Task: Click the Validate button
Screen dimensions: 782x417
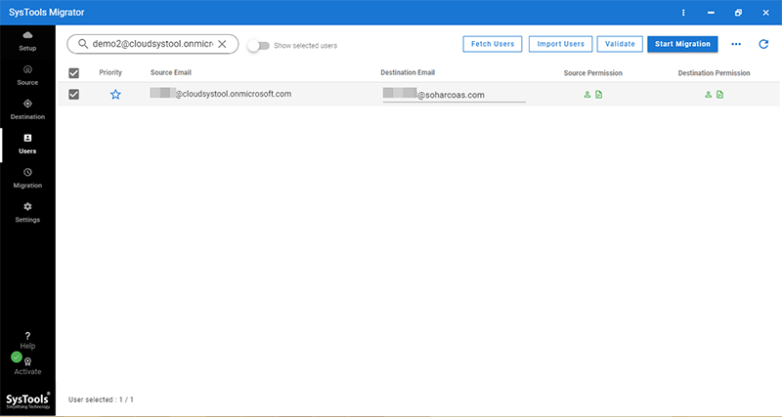Action: pos(620,44)
